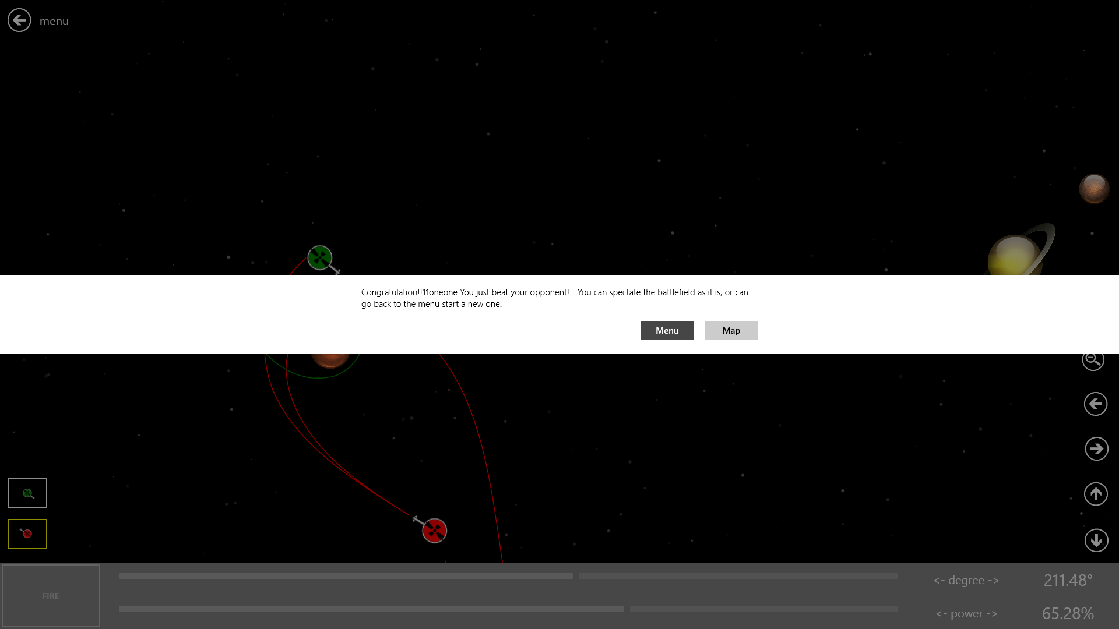1119x629 pixels.
Task: Click the back arrow icon at top-left
Action: coord(19,20)
